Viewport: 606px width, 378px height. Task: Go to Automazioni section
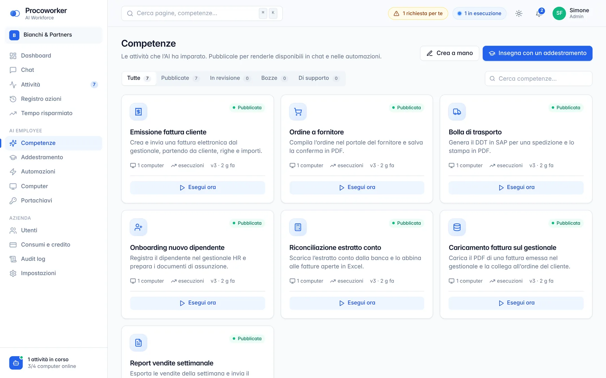click(54, 172)
